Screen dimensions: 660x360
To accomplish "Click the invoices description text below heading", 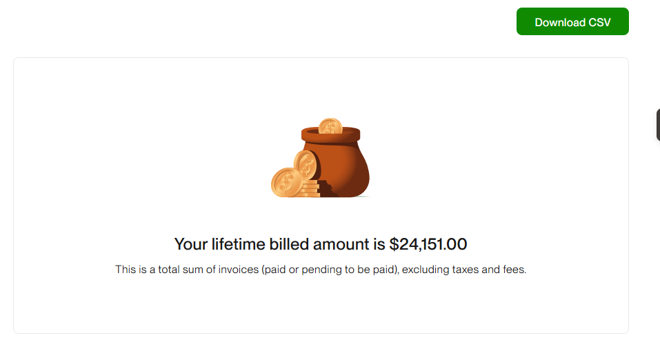I will click(321, 270).
